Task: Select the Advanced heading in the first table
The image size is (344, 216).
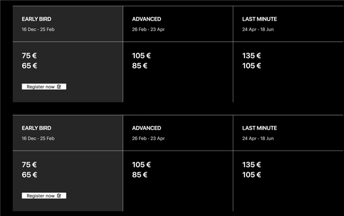Action: (147, 19)
